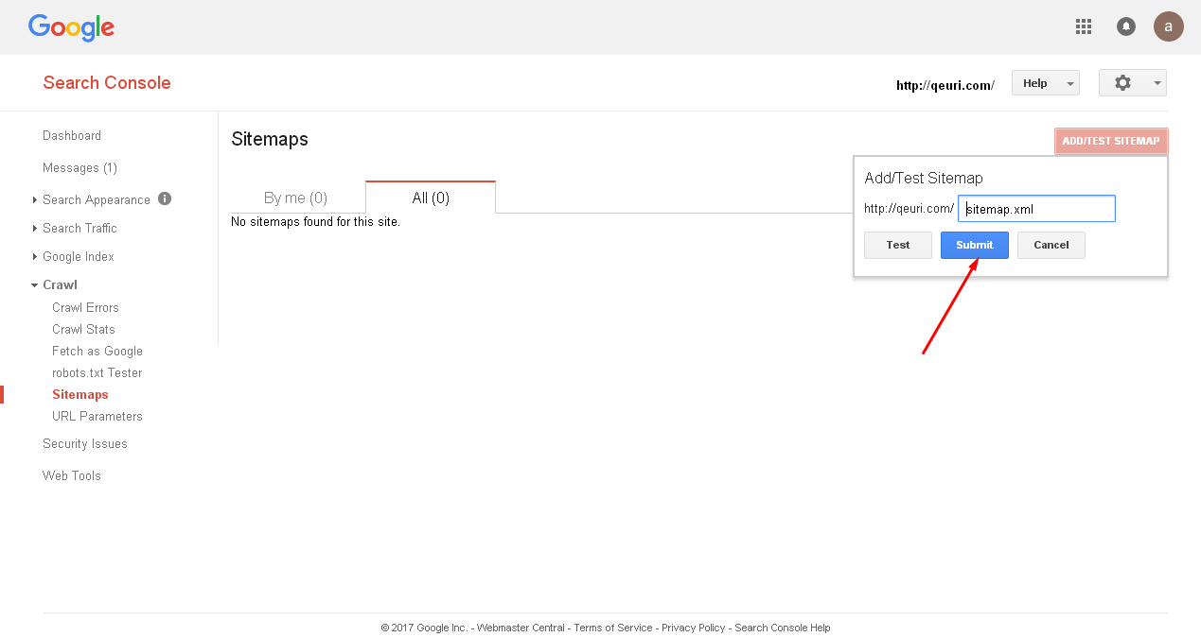Open Fetch as Google
The image size is (1201, 637).
pyautogui.click(x=97, y=351)
